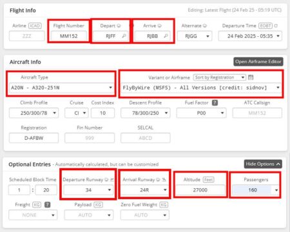
Task: Click the Depart airport search magnifier icon
Action: click(124, 36)
